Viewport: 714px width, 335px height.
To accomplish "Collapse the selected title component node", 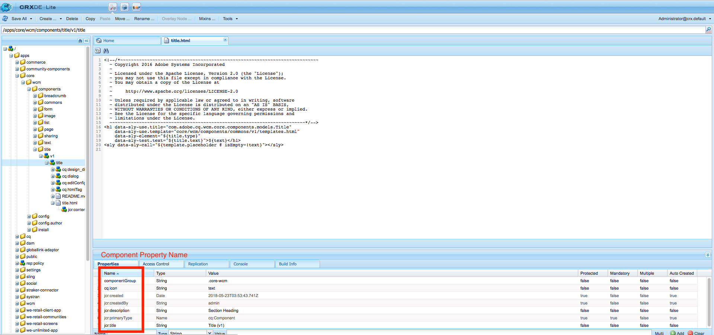I will (x=47, y=163).
